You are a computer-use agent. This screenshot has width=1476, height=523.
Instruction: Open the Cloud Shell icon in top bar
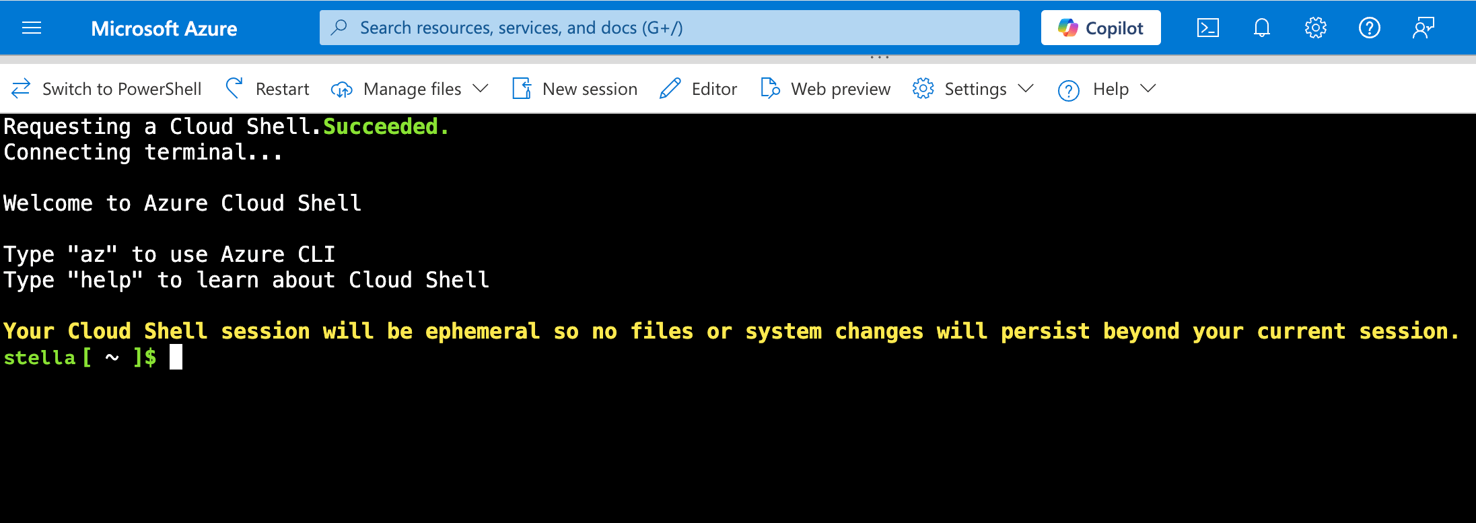coord(1208,28)
